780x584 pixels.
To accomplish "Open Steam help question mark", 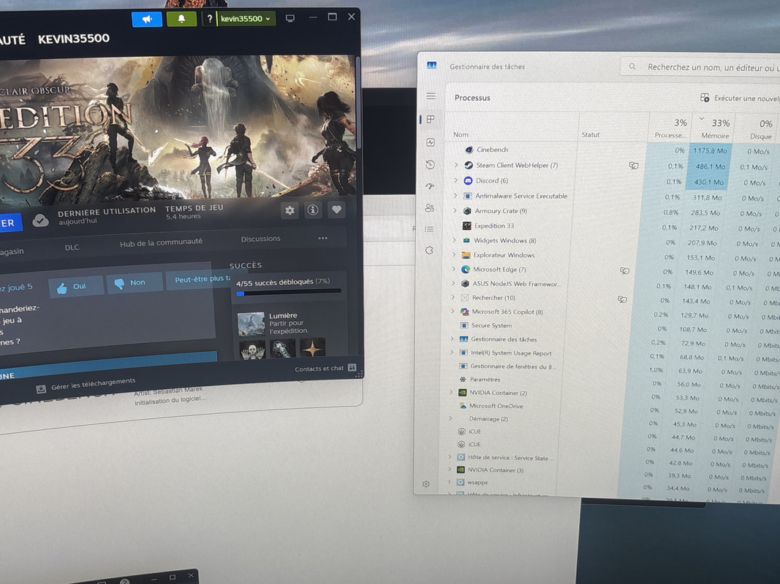I will (x=209, y=19).
